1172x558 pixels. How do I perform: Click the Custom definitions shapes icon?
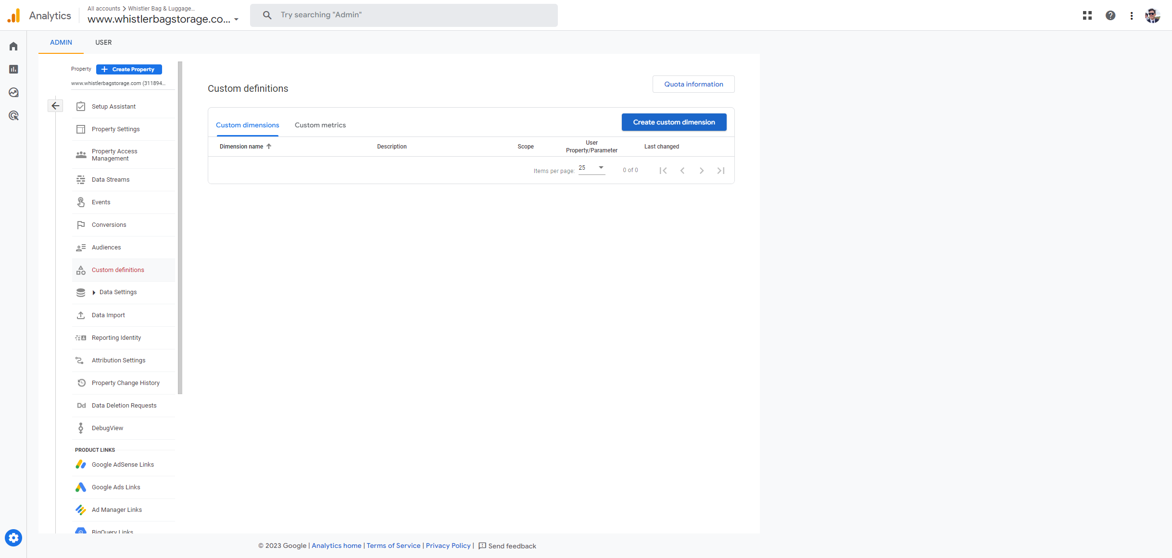[x=81, y=270]
